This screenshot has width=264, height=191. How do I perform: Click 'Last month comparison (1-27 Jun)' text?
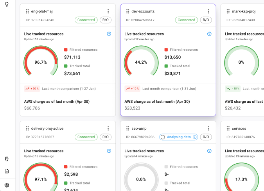point(69,89)
